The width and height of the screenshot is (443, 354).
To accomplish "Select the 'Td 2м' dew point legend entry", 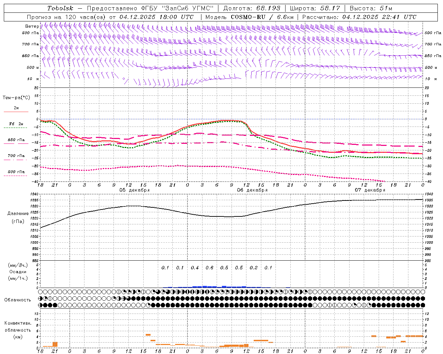I will [16, 123].
